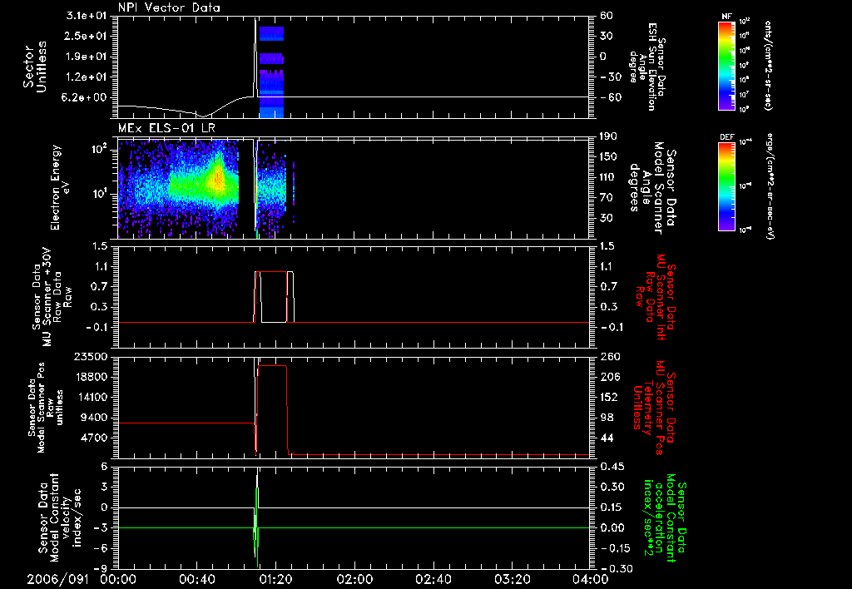The height and width of the screenshot is (589, 852).
Task: Click the NF color bar gradient
Action: (x=726, y=65)
